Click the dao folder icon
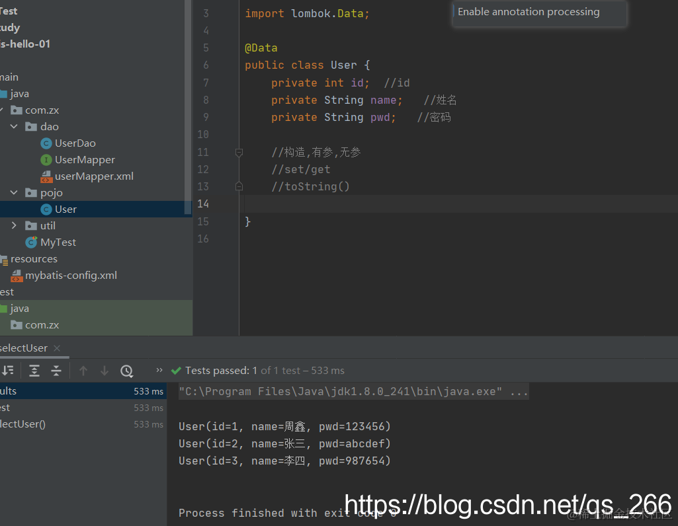678x526 pixels. pyautogui.click(x=31, y=126)
